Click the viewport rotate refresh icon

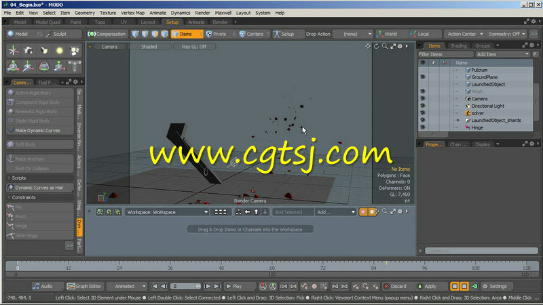377,46
